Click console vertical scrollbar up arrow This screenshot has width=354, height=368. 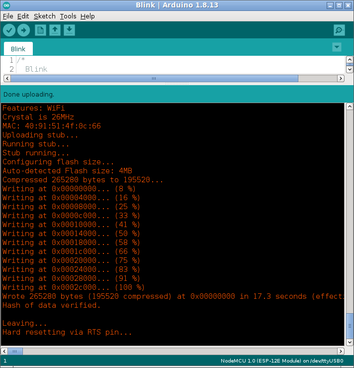[350, 107]
